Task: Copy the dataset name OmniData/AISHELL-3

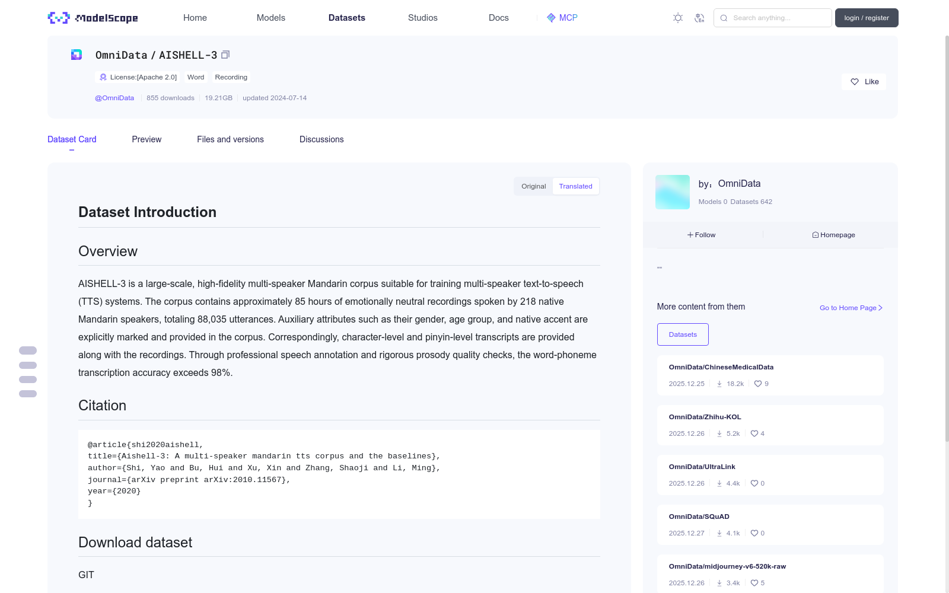Action: [x=225, y=55]
